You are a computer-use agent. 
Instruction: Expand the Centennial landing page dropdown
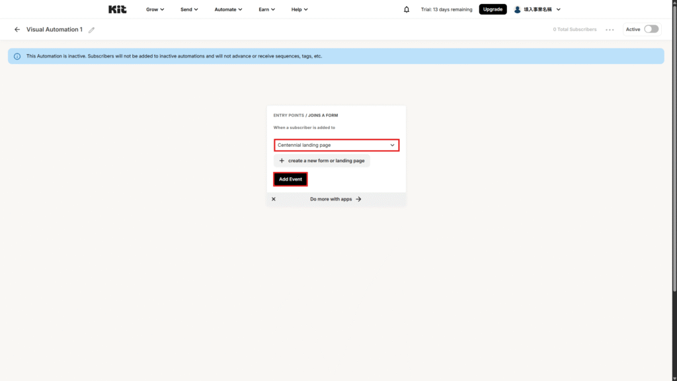336,145
